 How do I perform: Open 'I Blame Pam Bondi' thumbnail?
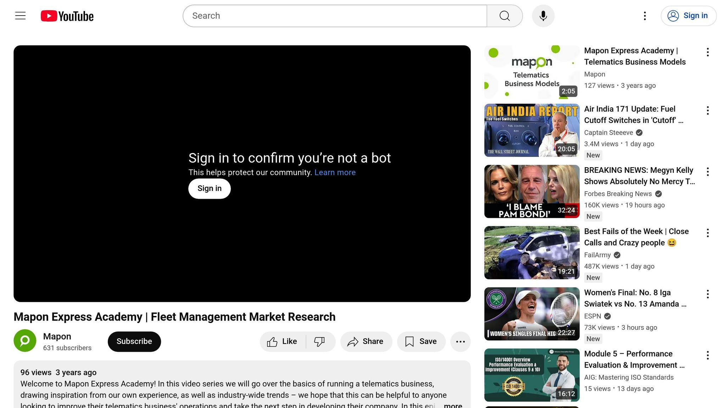532,192
